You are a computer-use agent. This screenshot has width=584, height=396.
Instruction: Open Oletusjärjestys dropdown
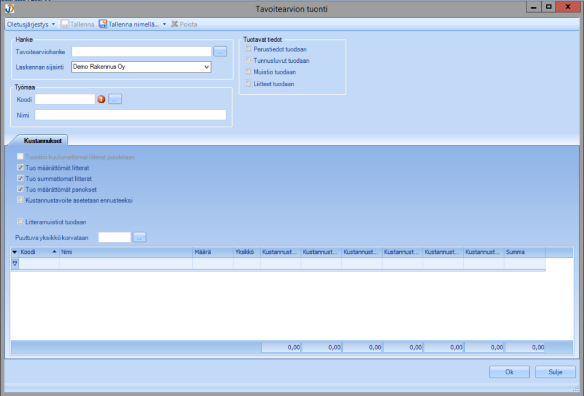(31, 24)
